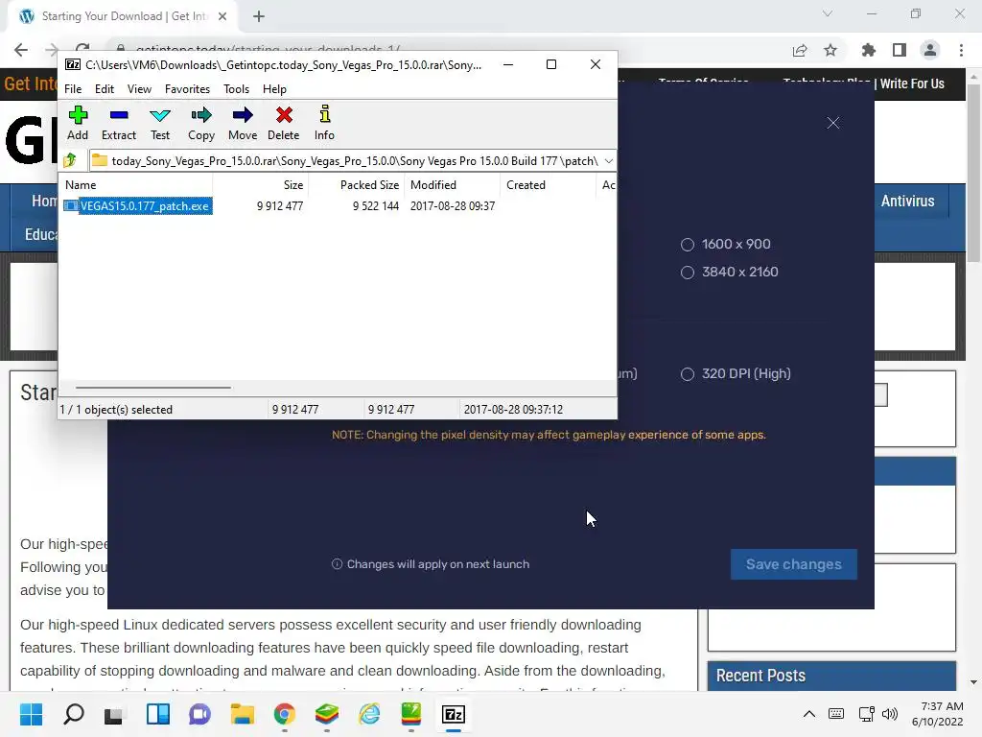The height and width of the screenshot is (737, 982).
Task: Open taskbar Search
Action: click(73, 714)
